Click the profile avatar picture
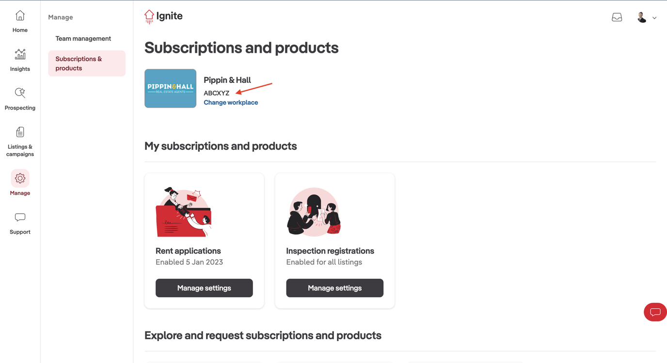667x363 pixels. tap(641, 16)
